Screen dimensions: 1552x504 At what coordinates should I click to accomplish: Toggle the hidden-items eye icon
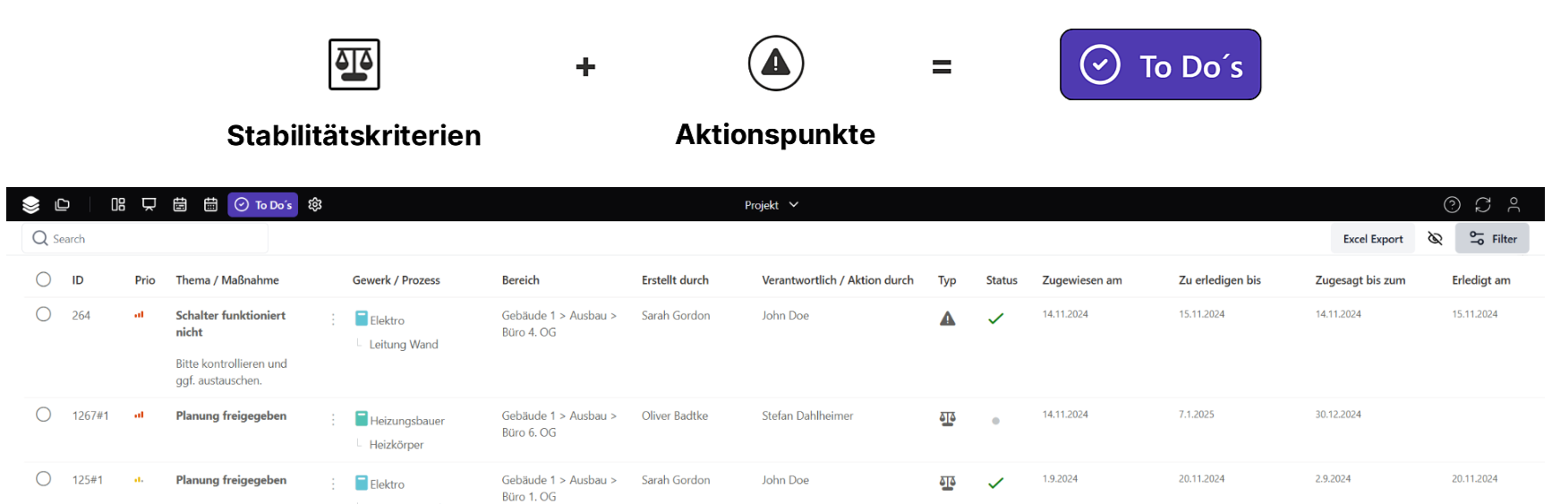click(x=1435, y=239)
